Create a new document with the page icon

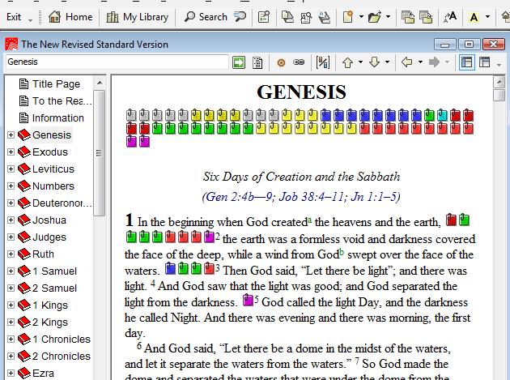348,16
